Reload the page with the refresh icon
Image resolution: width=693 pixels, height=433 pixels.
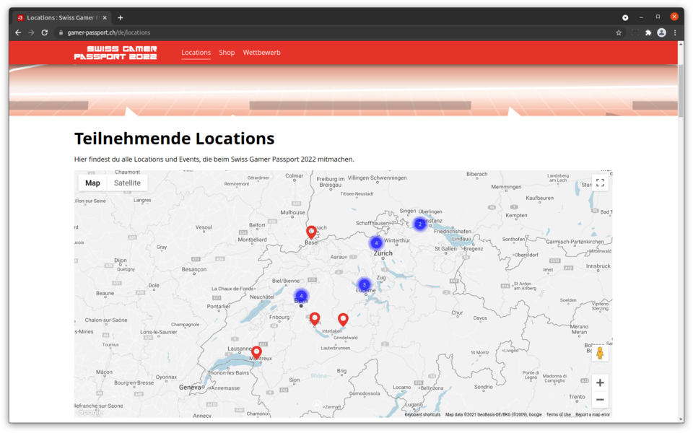[45, 32]
